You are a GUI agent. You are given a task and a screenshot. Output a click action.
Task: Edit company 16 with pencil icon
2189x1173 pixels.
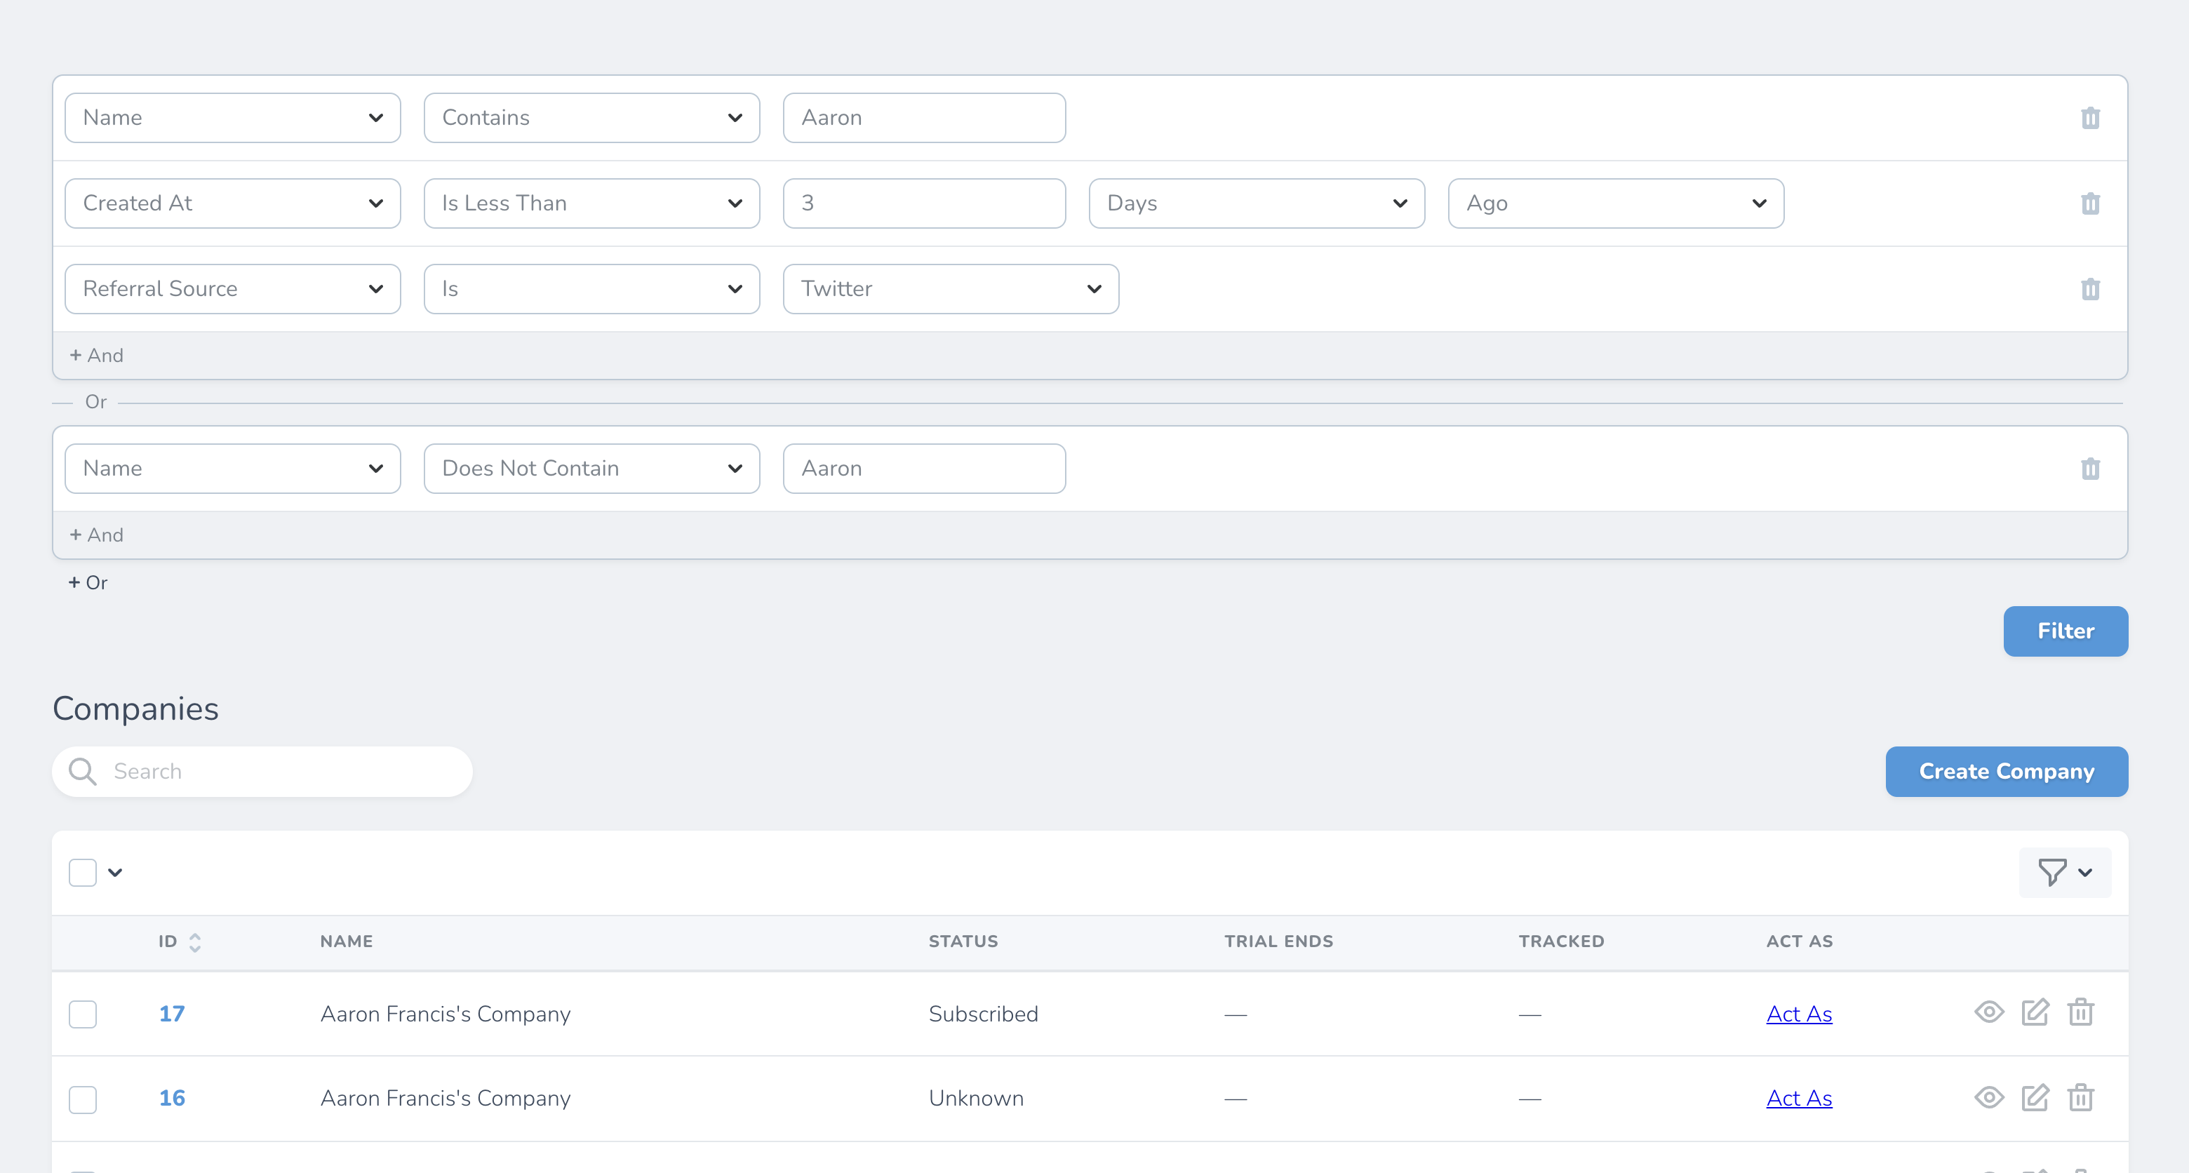[2035, 1097]
